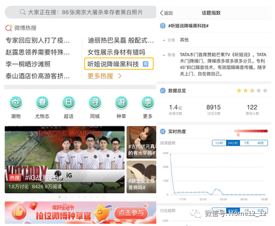Open the #古代状元真的有水平吗# card

[x=141, y=142]
